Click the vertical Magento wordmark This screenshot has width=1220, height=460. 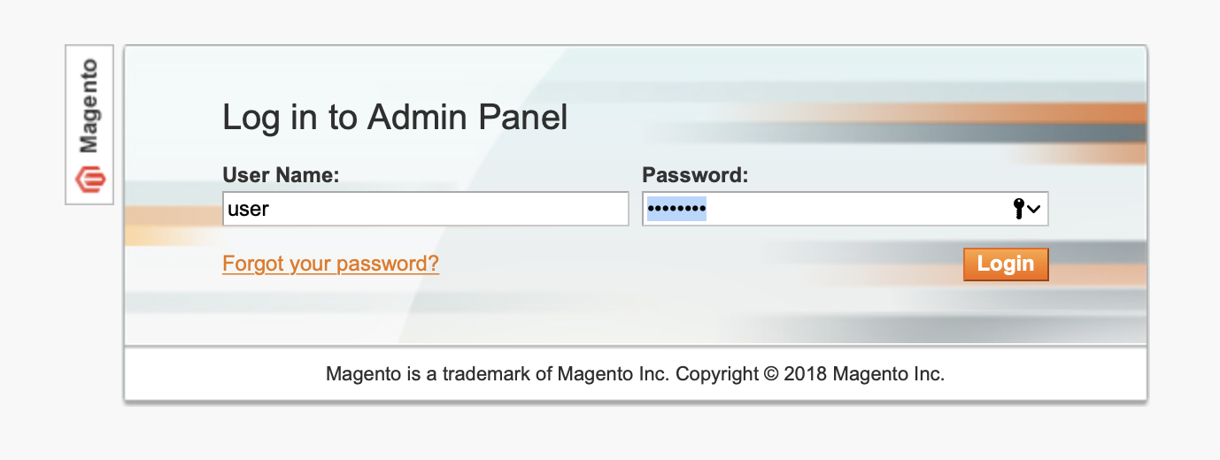pos(89,106)
